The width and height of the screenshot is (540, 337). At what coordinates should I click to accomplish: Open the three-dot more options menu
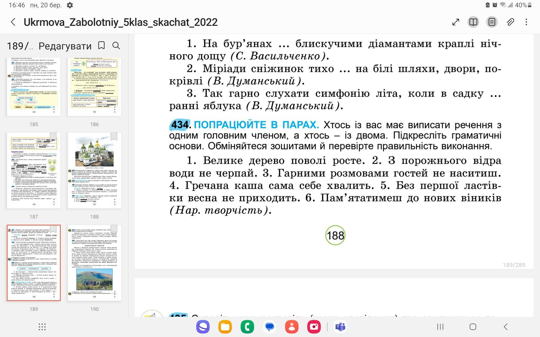coord(526,22)
